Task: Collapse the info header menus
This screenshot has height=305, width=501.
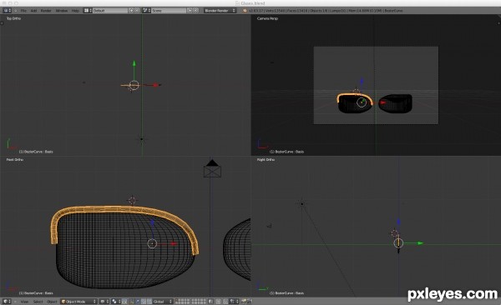Action: [x=16, y=11]
